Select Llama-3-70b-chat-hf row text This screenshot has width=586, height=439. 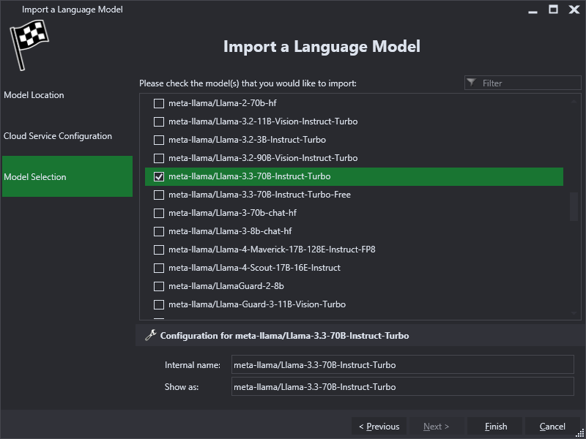[x=232, y=213]
